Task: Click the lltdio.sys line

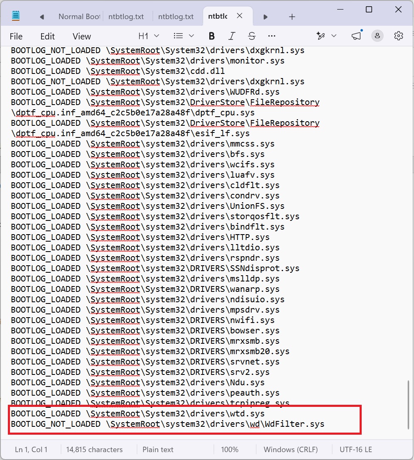Action: click(x=145, y=247)
